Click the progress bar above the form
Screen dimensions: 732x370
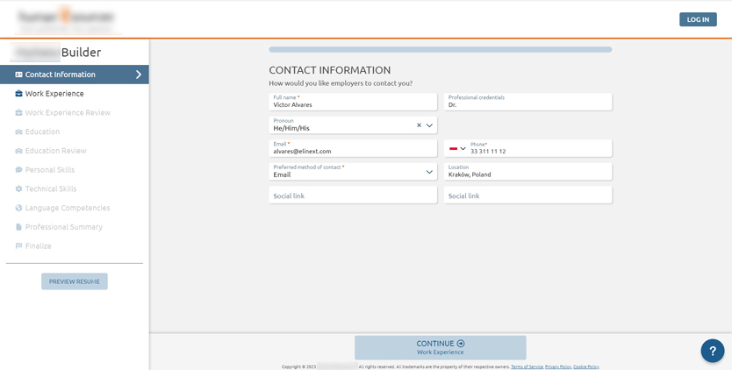click(440, 50)
